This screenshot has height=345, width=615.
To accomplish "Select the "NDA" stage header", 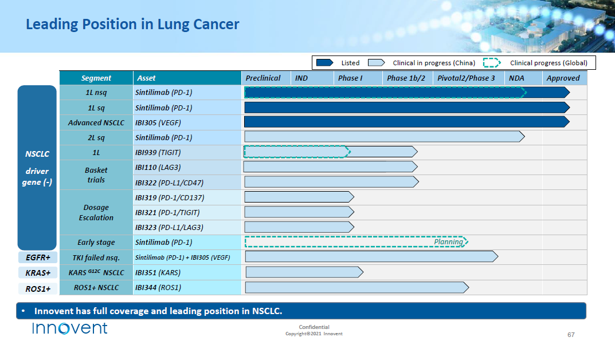I will click(523, 78).
